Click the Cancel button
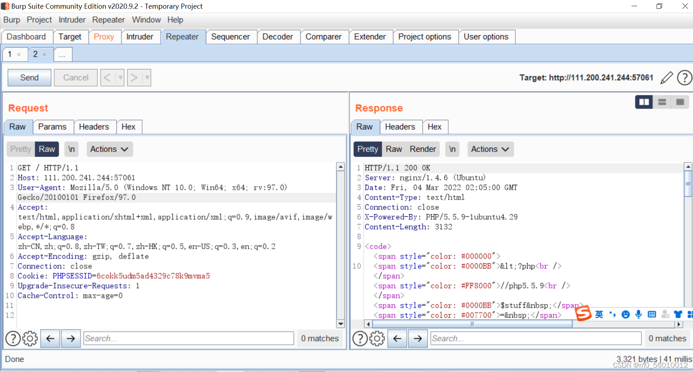 [76, 77]
